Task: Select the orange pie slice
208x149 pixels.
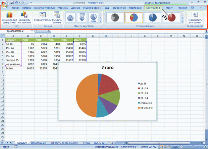Action: pos(86,95)
